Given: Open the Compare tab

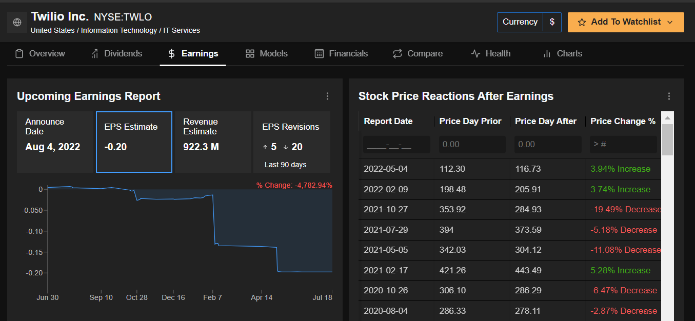Looking at the screenshot, I should point(418,54).
